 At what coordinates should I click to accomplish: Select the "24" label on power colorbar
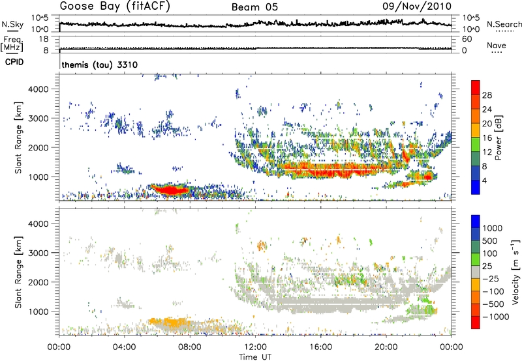486,109
